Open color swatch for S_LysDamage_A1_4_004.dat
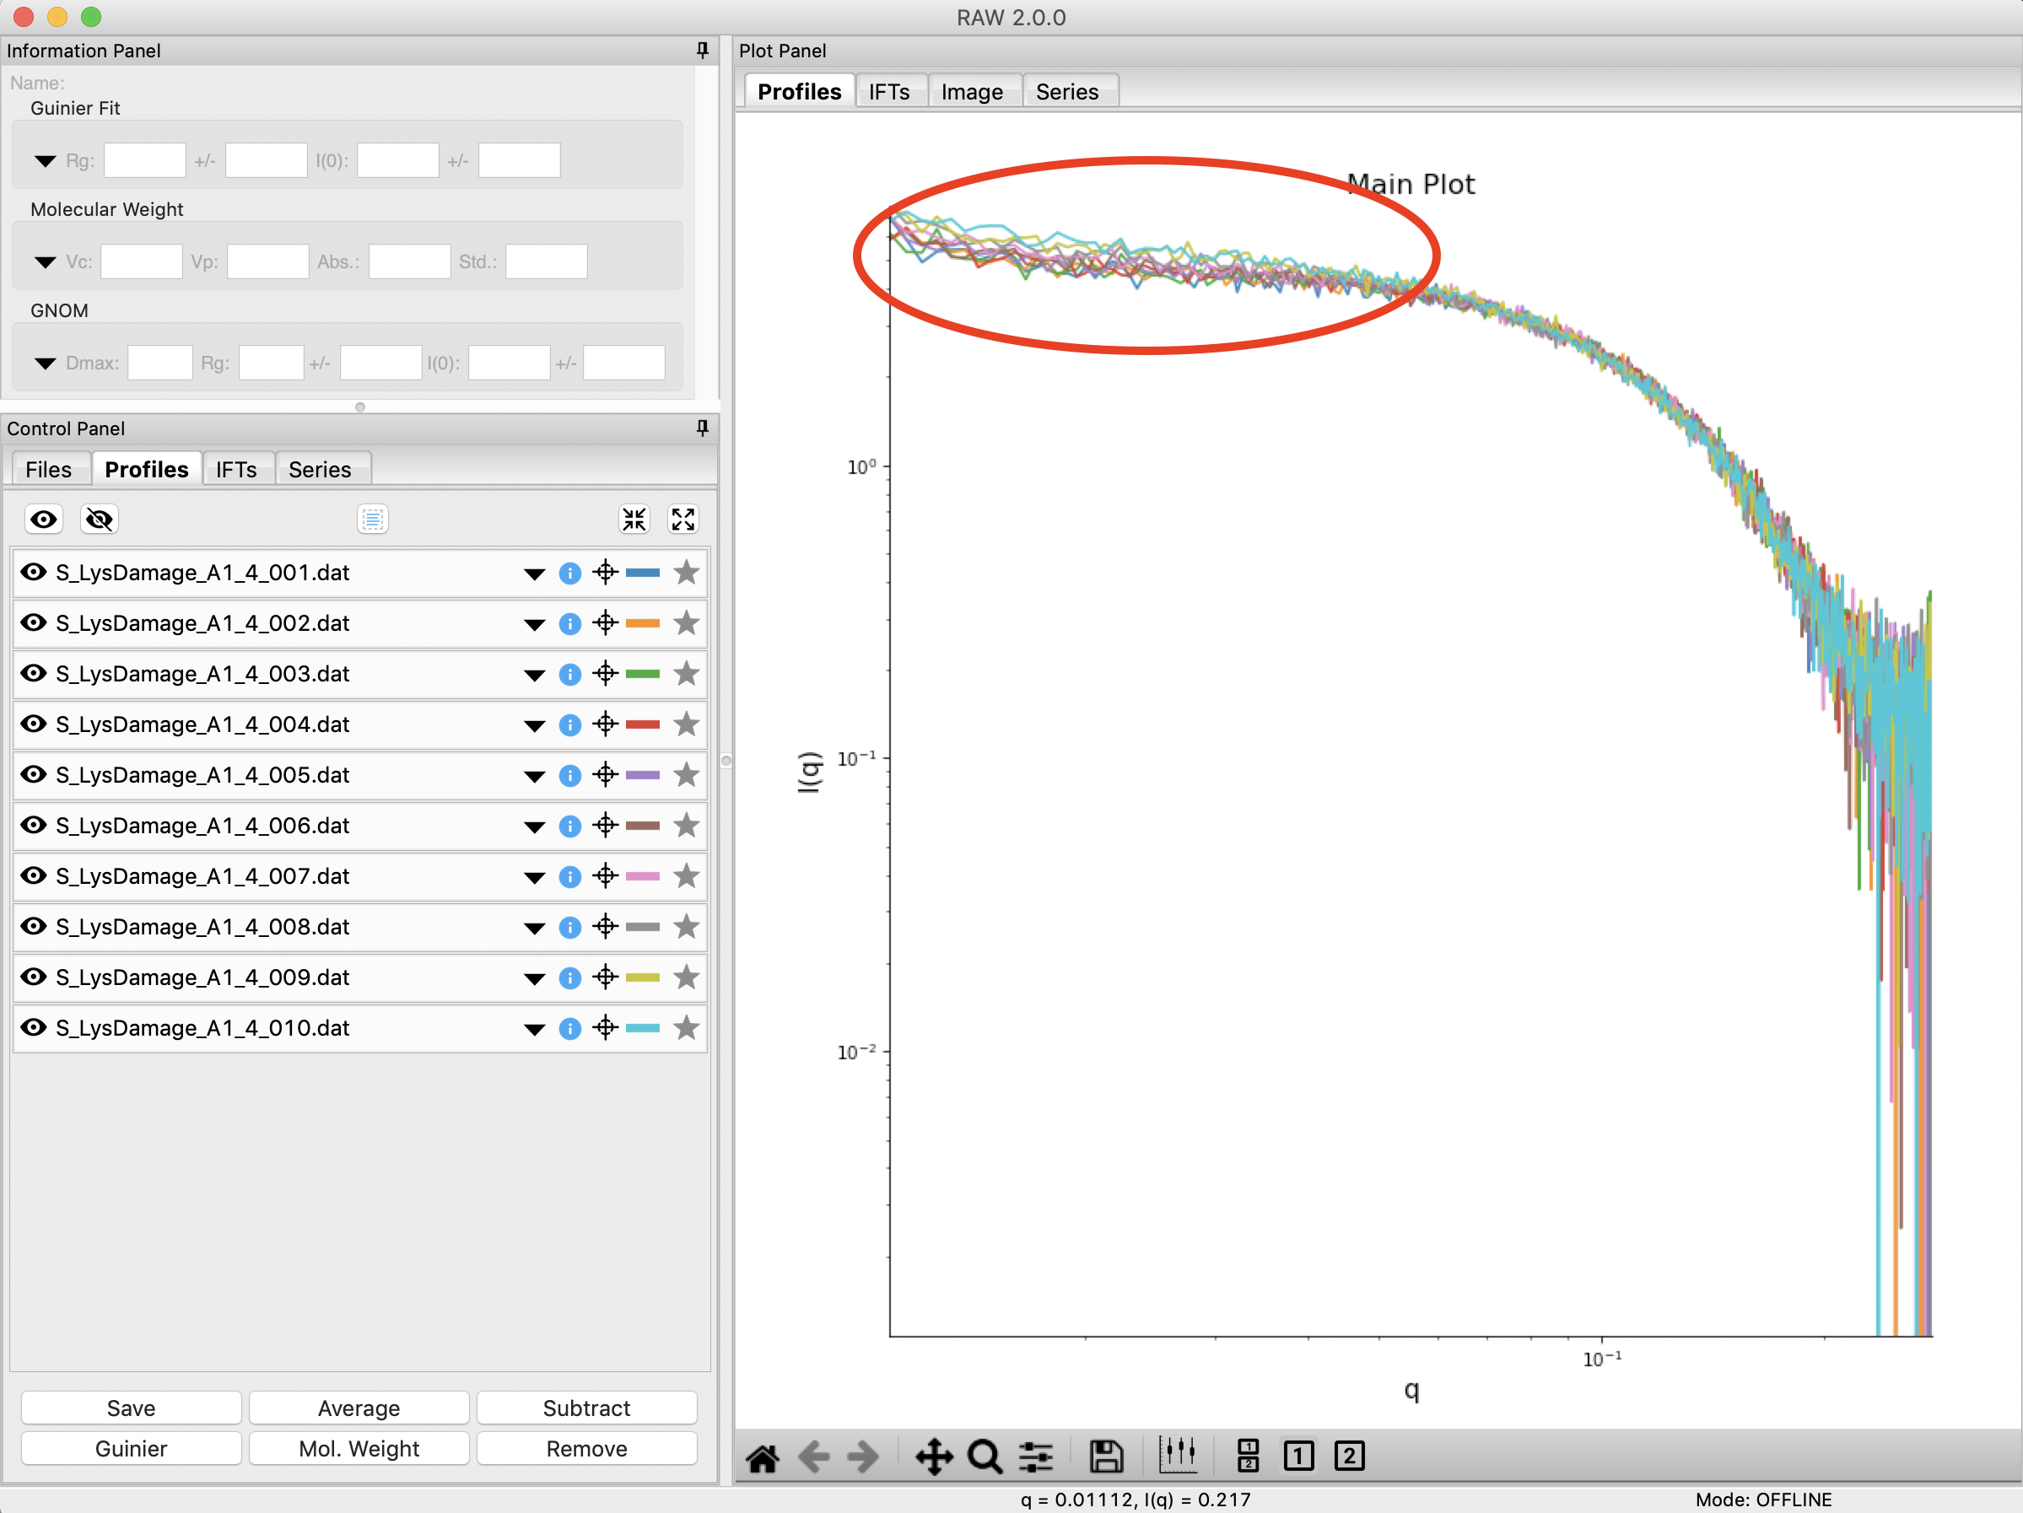The image size is (2023, 1513). tap(643, 725)
